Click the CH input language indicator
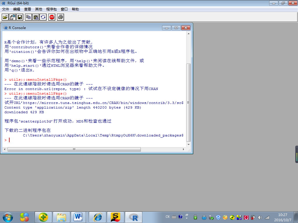The image size is (298, 223). 167,217
